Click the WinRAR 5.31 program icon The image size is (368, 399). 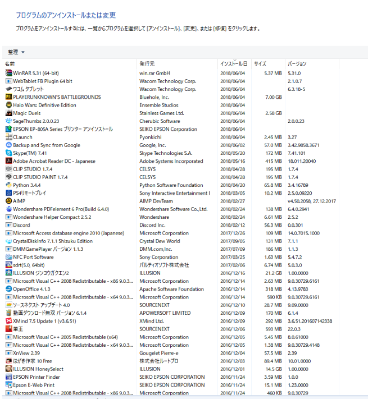click(x=9, y=74)
